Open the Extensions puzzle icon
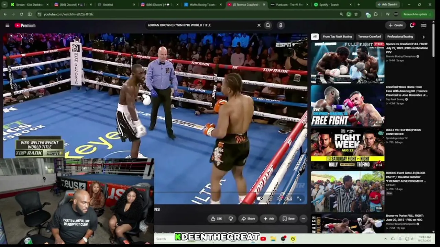 pos(375,14)
